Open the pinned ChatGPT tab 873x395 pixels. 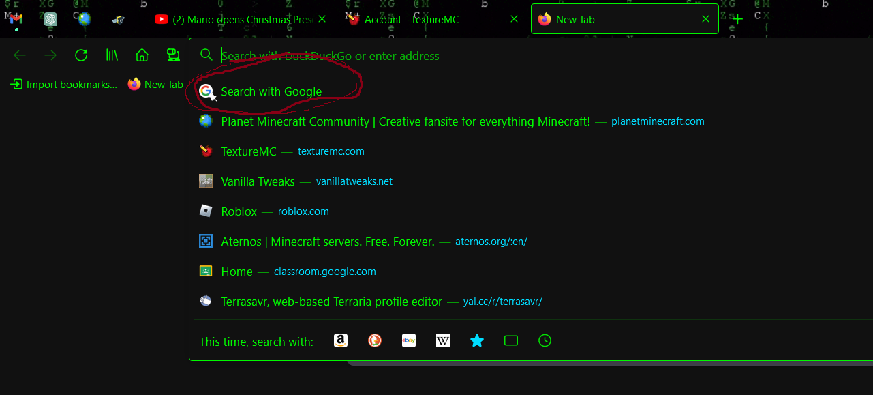click(50, 19)
